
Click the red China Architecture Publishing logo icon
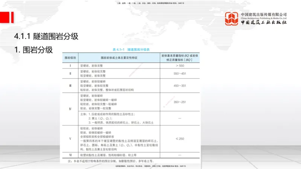231,18
